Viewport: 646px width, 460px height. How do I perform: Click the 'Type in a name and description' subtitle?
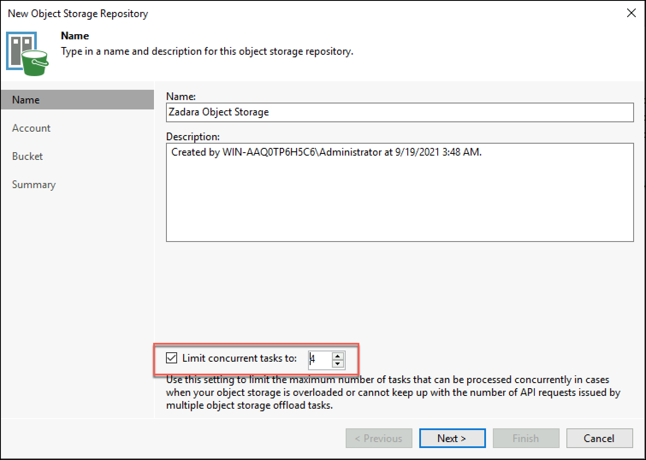tap(207, 51)
